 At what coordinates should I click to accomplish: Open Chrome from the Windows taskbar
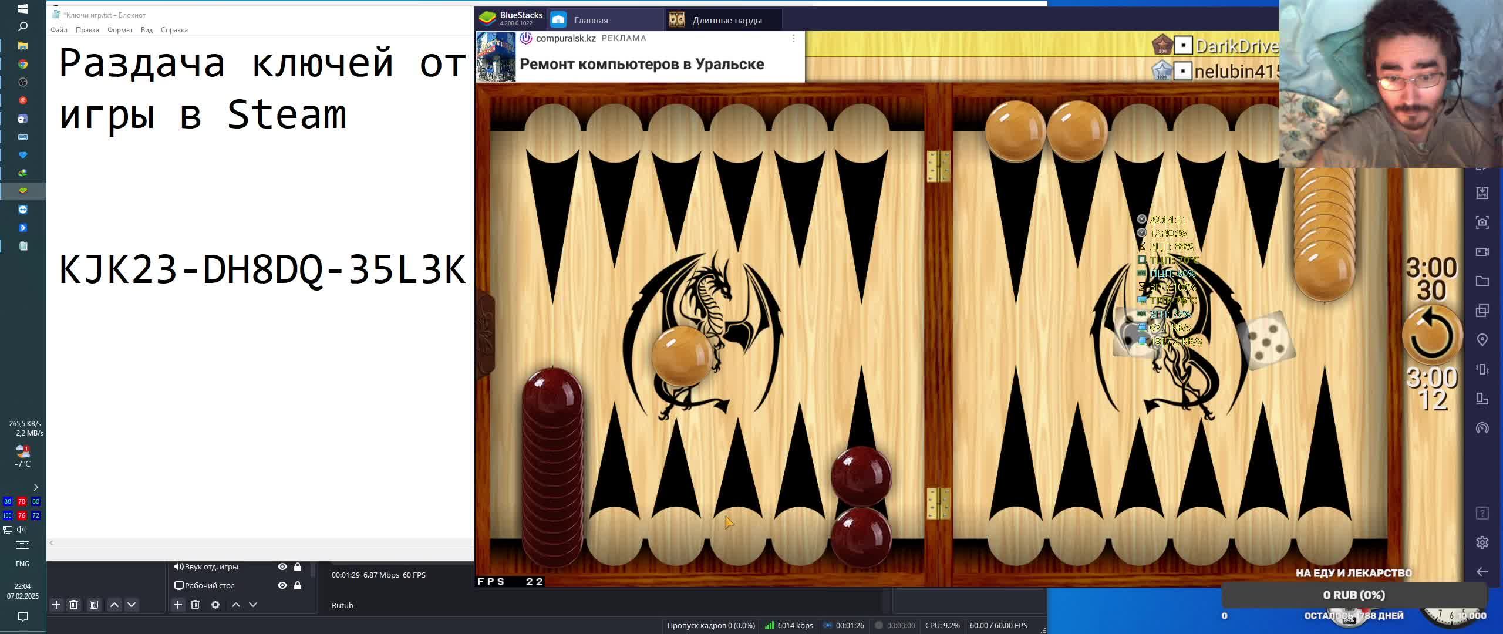tap(23, 64)
